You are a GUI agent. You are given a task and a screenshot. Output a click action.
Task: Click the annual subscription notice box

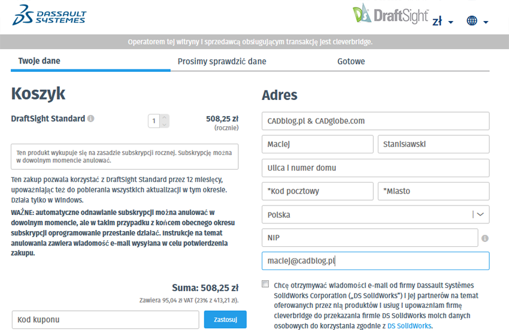(125, 156)
